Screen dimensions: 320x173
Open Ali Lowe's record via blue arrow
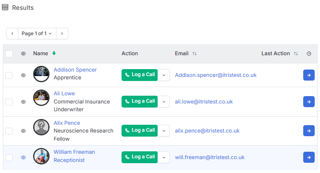pyautogui.click(x=309, y=101)
